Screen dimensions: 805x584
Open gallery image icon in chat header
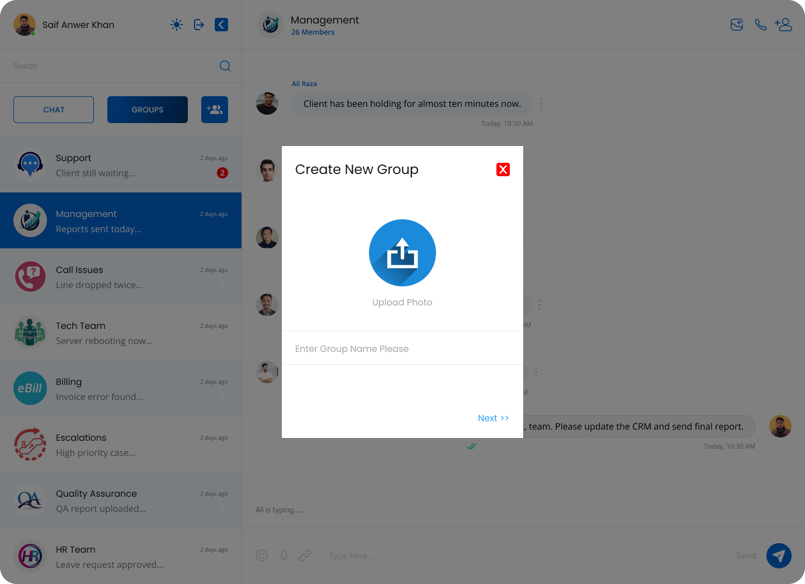(737, 25)
